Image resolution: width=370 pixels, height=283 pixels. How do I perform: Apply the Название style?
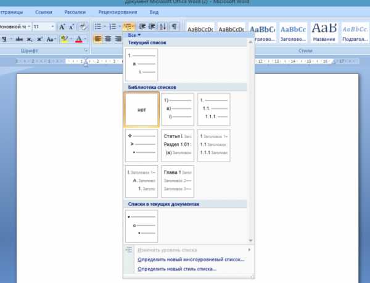click(324, 33)
